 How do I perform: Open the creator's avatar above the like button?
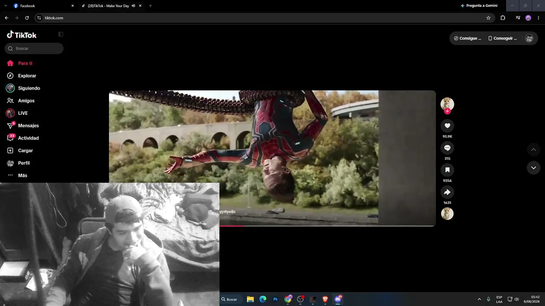pyautogui.click(x=447, y=104)
